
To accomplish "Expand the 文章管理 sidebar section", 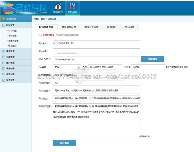I will (x=16, y=57).
